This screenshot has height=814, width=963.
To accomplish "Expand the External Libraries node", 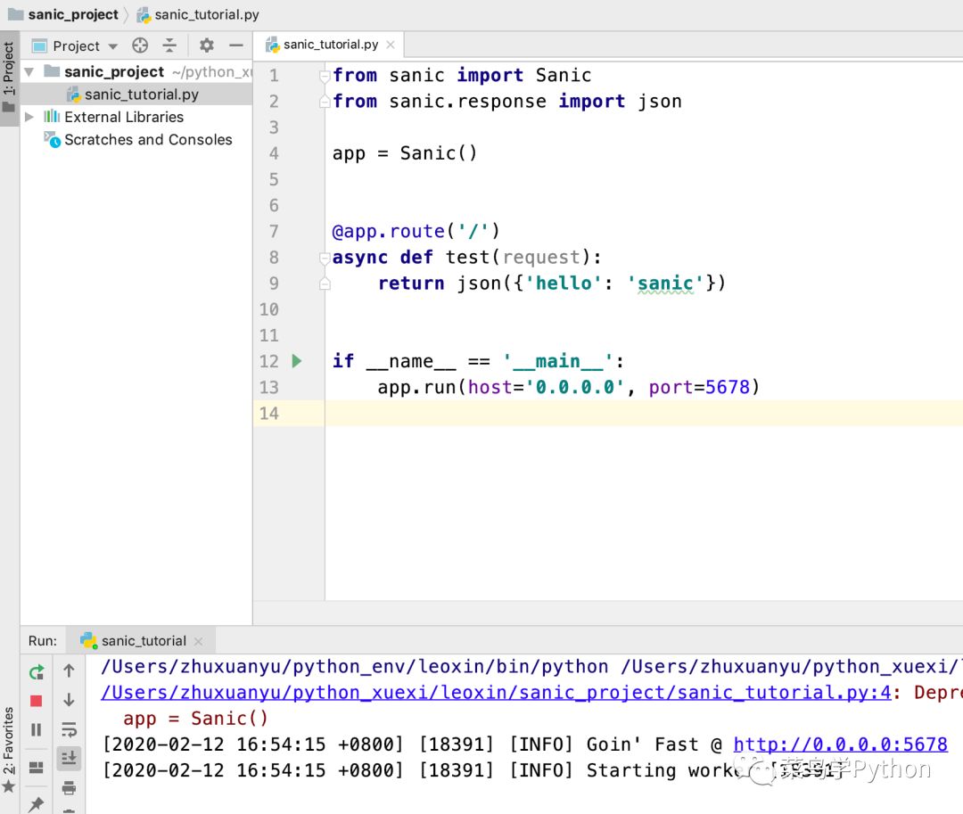I will (29, 117).
